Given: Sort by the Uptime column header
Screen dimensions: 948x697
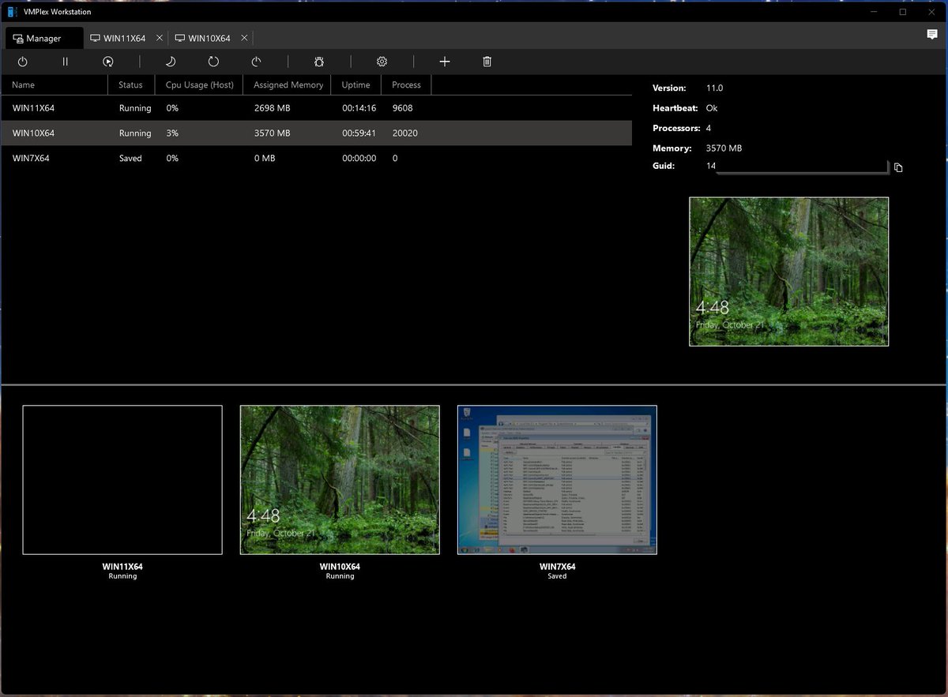Looking at the screenshot, I should 356,84.
